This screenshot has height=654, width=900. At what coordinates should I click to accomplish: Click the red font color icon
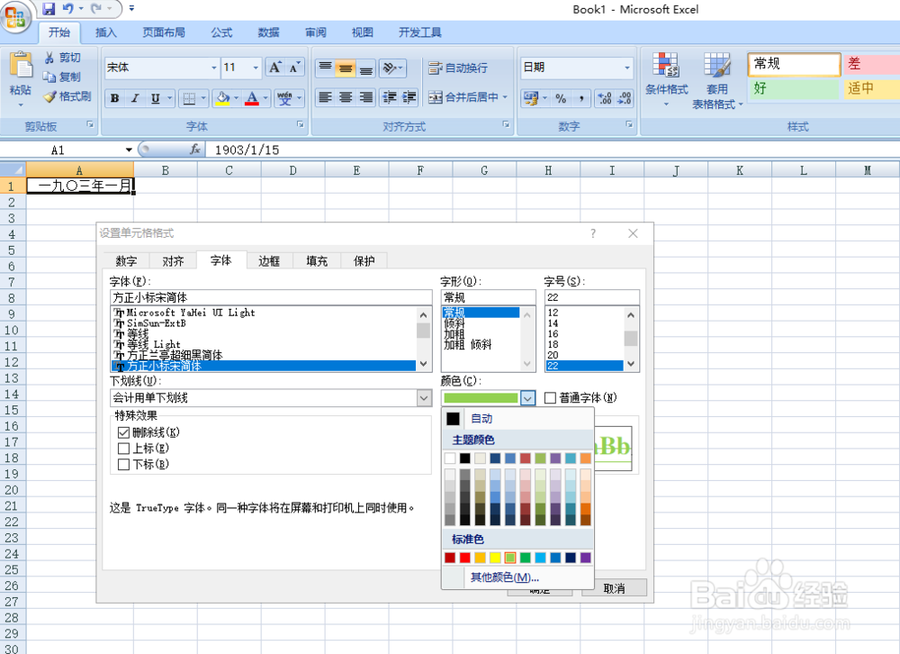click(251, 98)
